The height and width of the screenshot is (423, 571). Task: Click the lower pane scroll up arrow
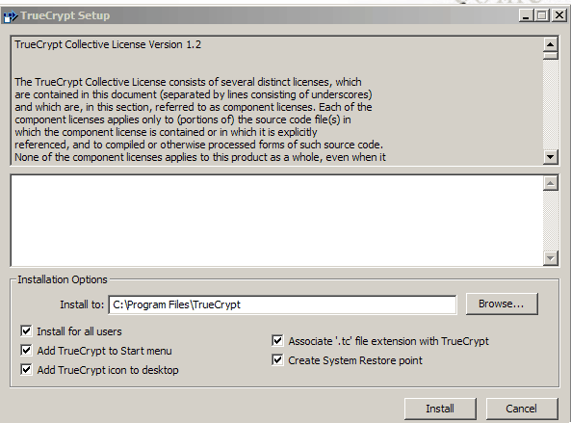click(x=551, y=183)
